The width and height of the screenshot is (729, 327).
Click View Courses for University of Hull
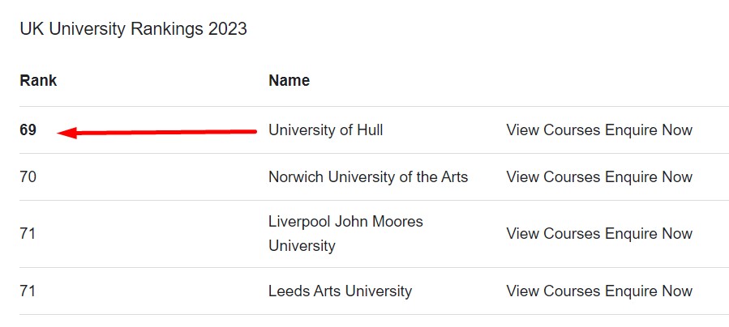(x=553, y=130)
